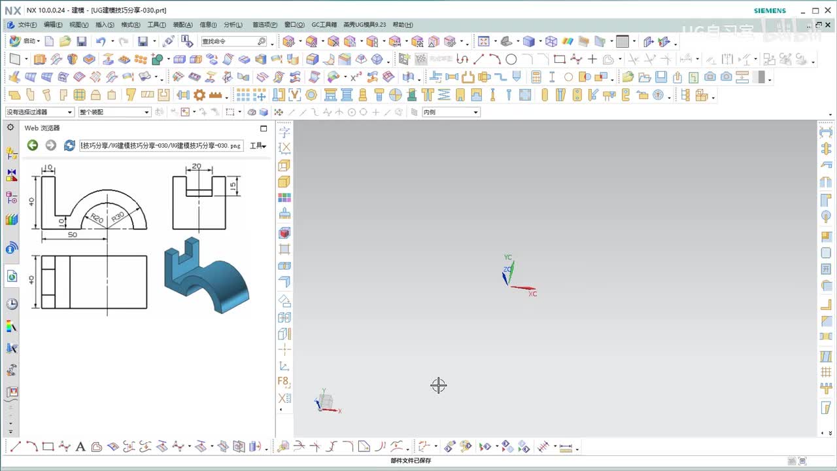Click the 启动 start button
Screen dimensions: 837x471
tap(24, 41)
